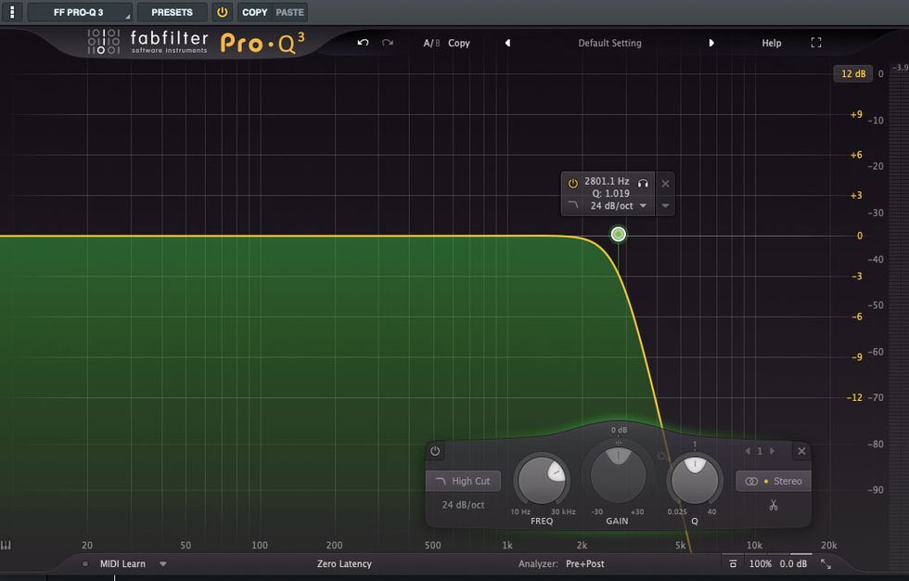Click the resize arrows icon at bottom right
The height and width of the screenshot is (581, 909).
826,563
